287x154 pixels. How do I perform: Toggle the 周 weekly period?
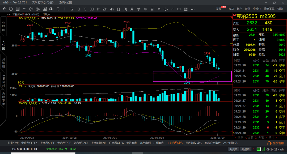[125, 9]
